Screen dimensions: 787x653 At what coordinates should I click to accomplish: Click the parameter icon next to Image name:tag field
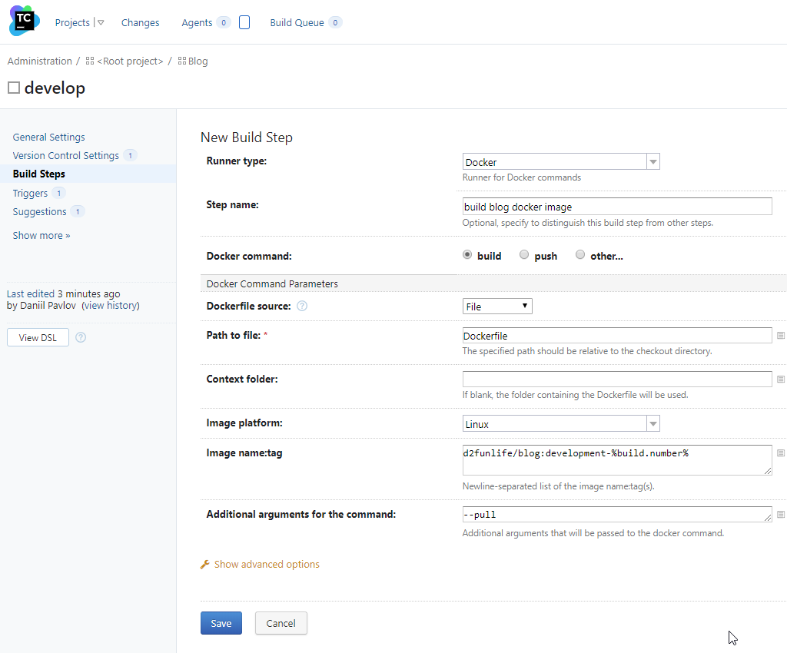coord(780,451)
